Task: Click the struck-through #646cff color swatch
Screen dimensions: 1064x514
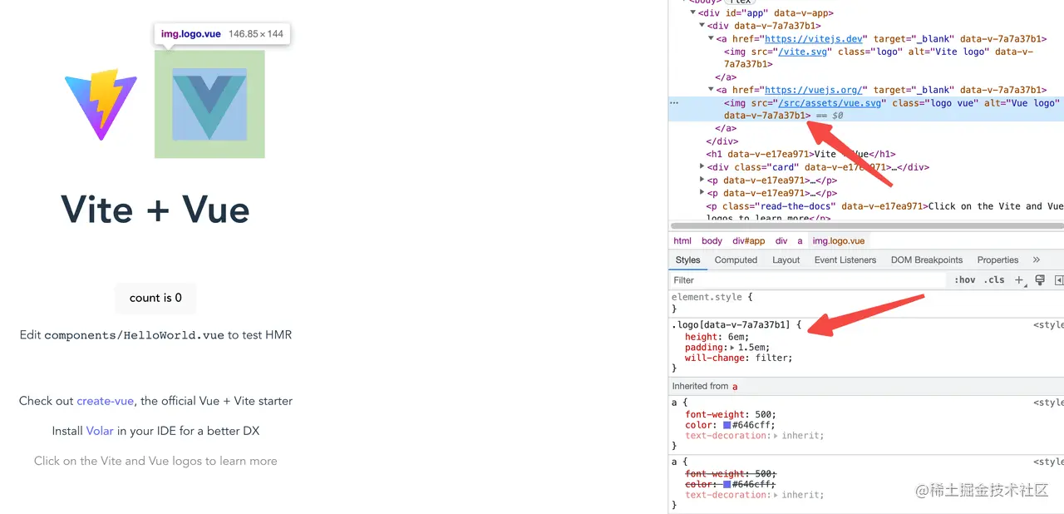Action: point(727,484)
